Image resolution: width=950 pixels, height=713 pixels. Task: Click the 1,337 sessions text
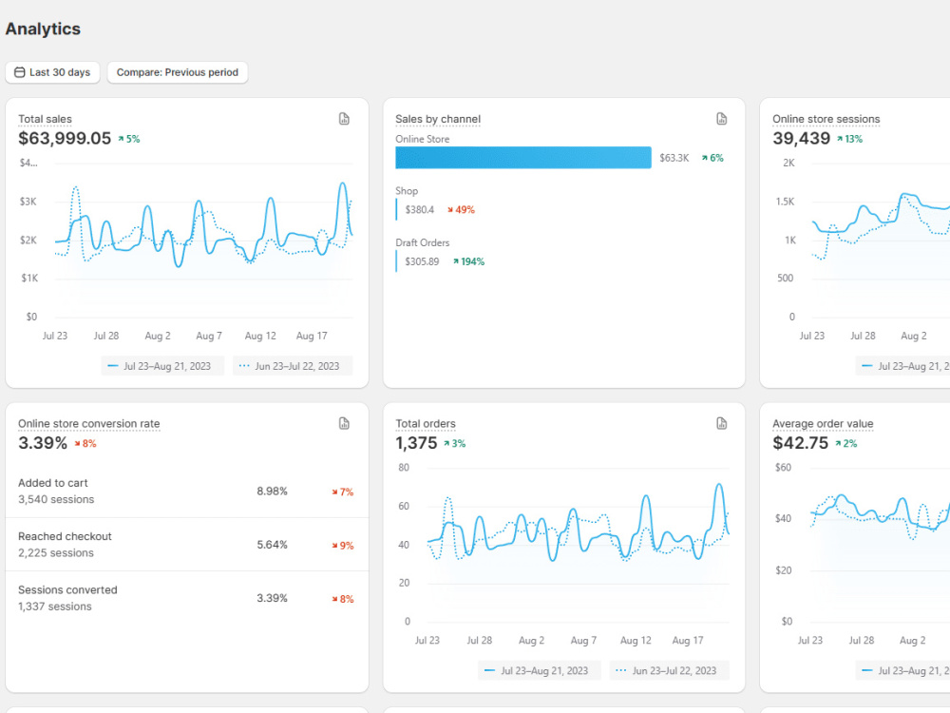(x=55, y=606)
